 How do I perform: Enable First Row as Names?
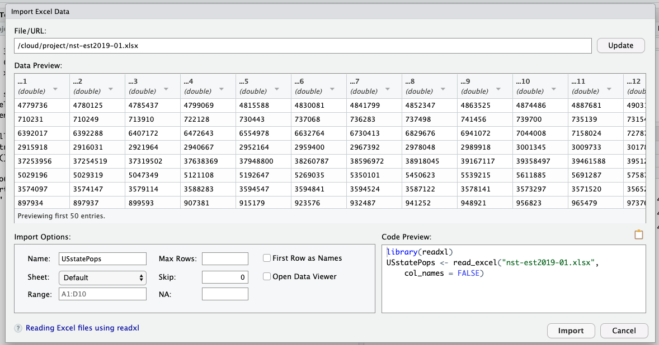266,258
